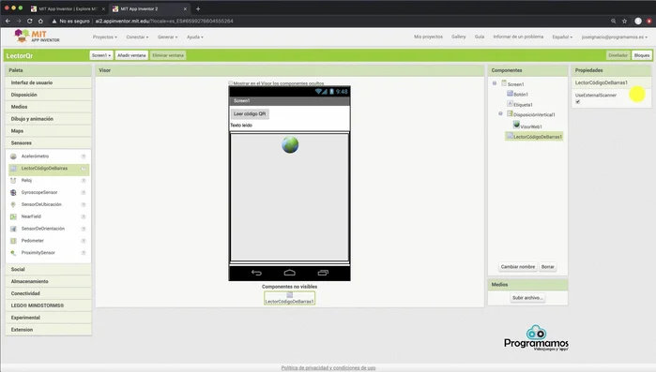This screenshot has width=656, height=372.
Task: Select the Acelerómetro sensor component
Action: [35, 156]
